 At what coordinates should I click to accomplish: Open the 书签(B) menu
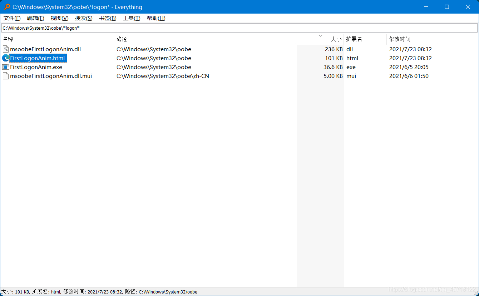[x=108, y=18]
